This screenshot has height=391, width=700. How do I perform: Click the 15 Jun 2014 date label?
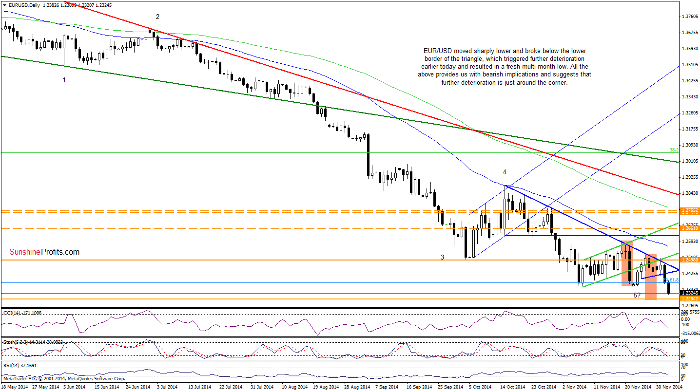(108, 387)
